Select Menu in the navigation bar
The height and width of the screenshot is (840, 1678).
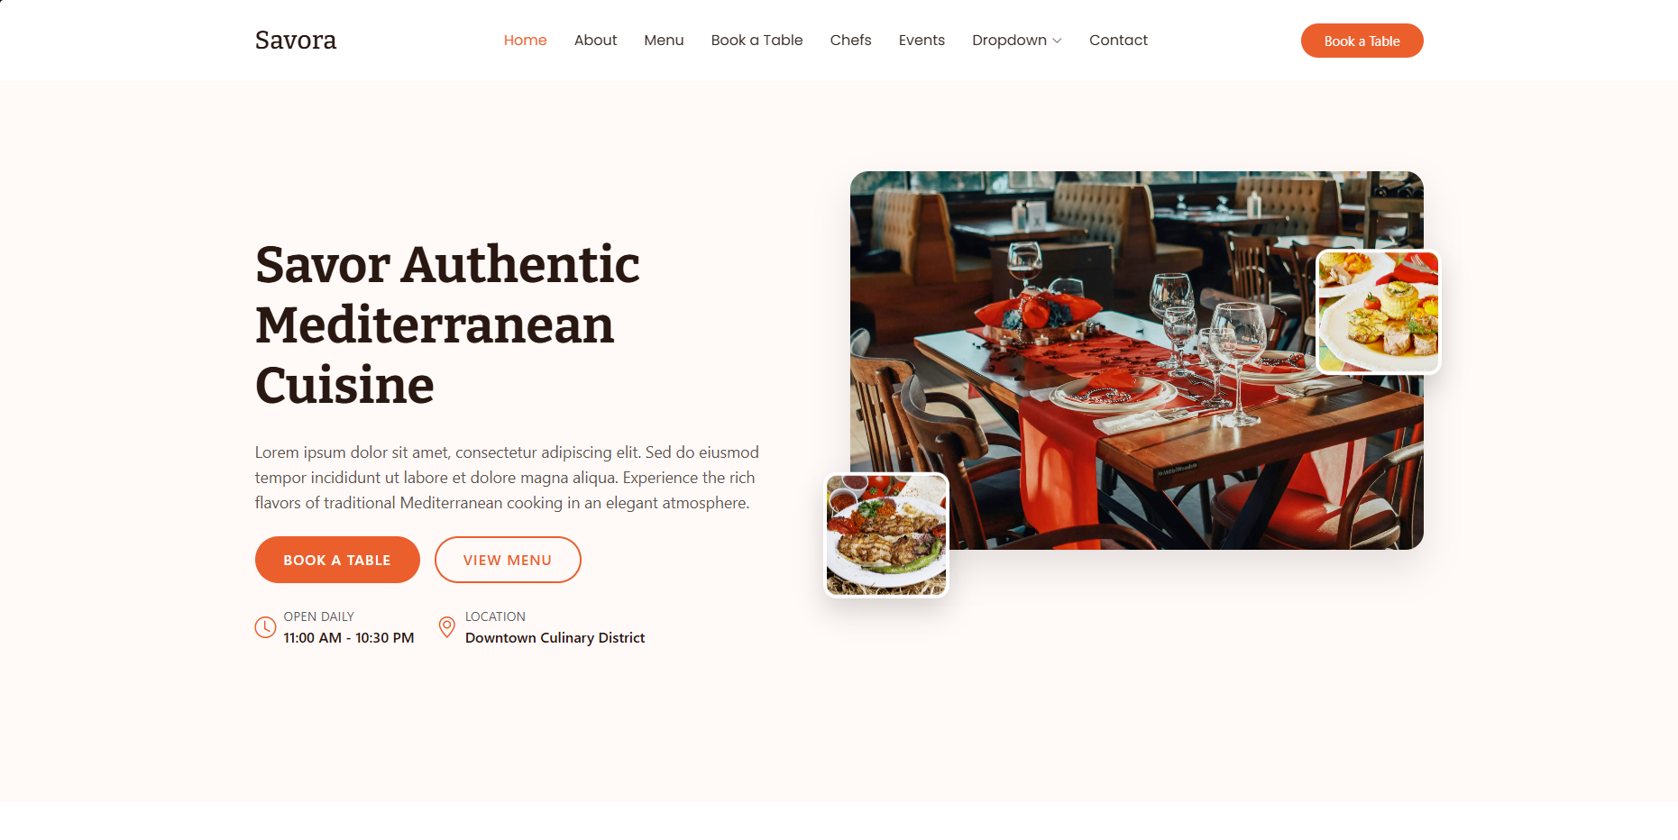click(664, 40)
